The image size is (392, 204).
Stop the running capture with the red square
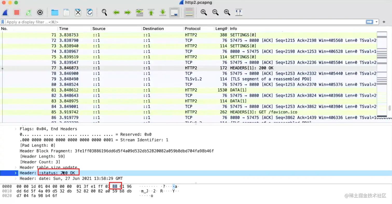click(17, 12)
